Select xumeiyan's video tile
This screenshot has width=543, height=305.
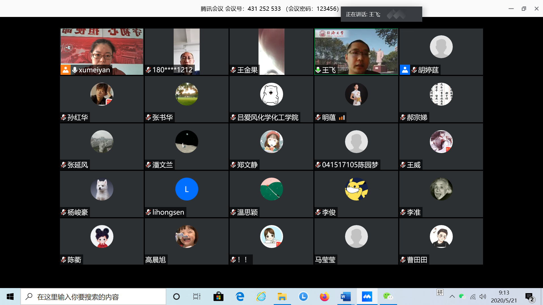click(102, 51)
